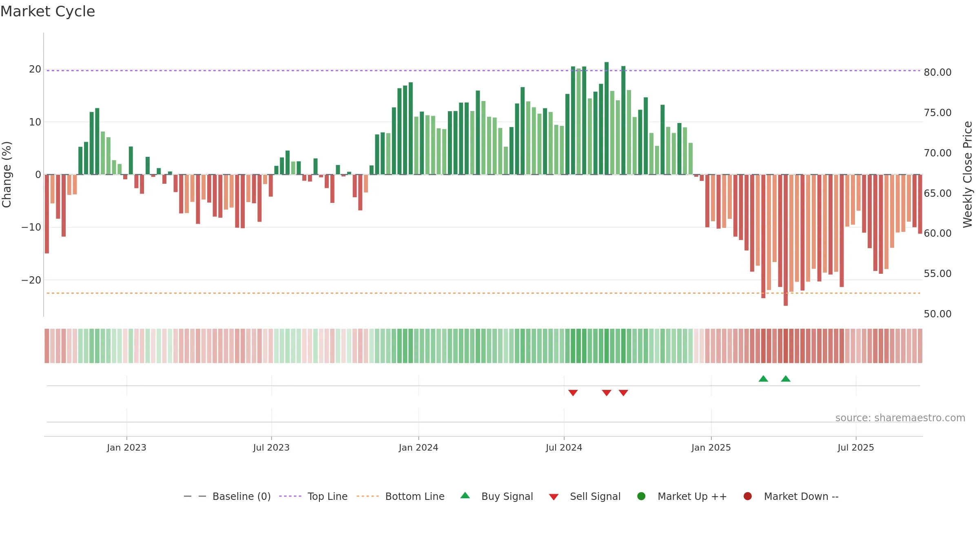Click the 10 tick on the Change axis
Screen dimensions: 979x550
[x=35, y=122]
